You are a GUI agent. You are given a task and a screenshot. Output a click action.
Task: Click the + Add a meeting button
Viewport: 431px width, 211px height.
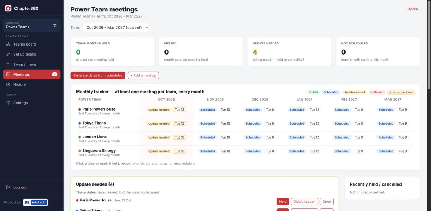(143, 75)
